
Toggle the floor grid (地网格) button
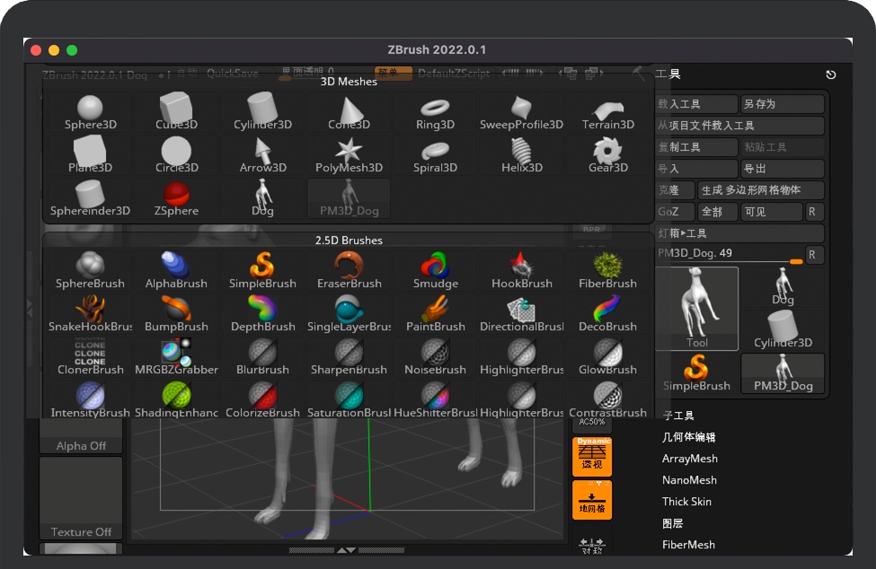click(x=591, y=500)
